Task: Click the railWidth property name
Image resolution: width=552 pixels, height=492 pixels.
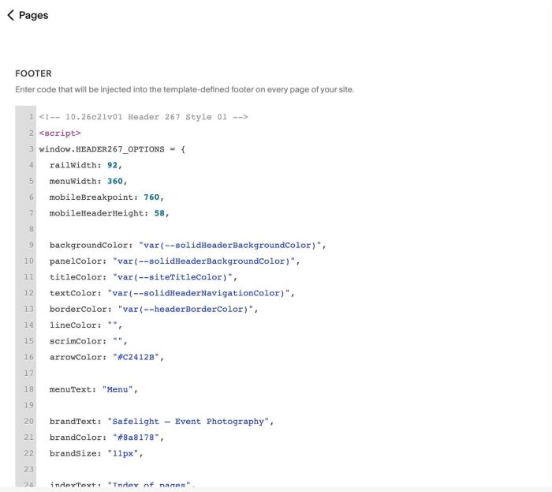Action: (x=73, y=165)
